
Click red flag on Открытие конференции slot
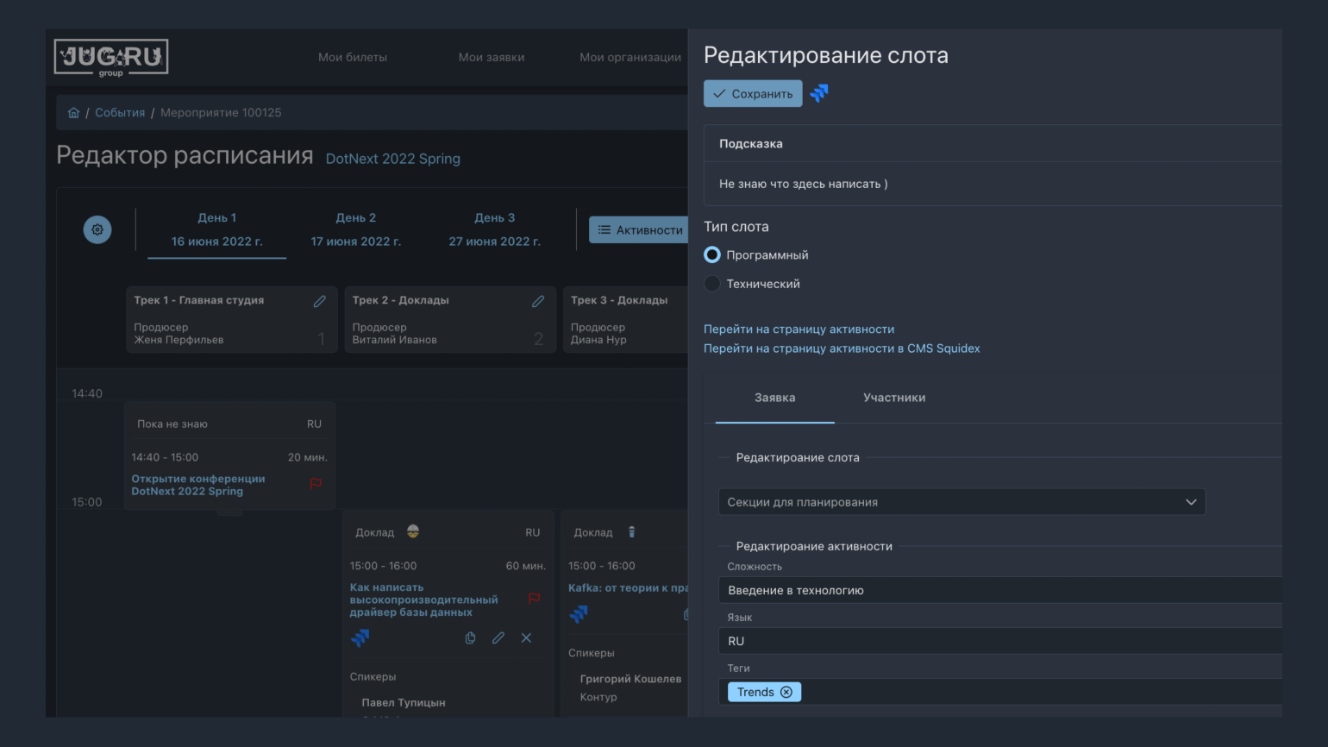[316, 484]
